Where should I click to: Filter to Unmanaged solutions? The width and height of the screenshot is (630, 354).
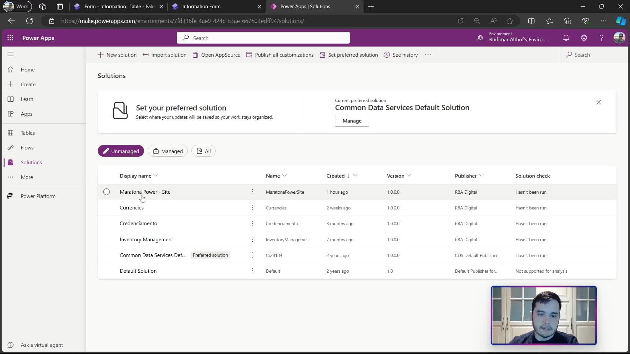tap(121, 151)
